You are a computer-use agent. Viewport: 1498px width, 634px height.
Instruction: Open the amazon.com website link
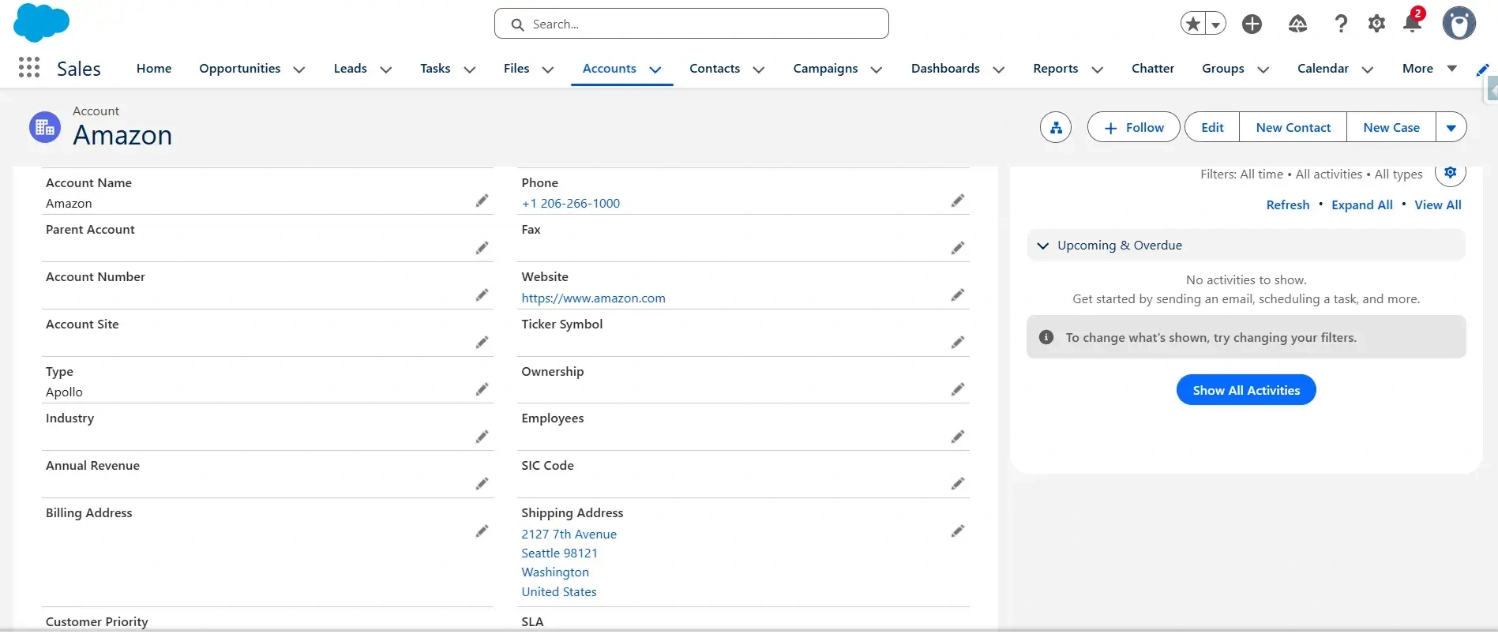(593, 298)
